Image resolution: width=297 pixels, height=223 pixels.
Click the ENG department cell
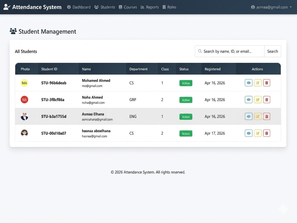pos(133,117)
